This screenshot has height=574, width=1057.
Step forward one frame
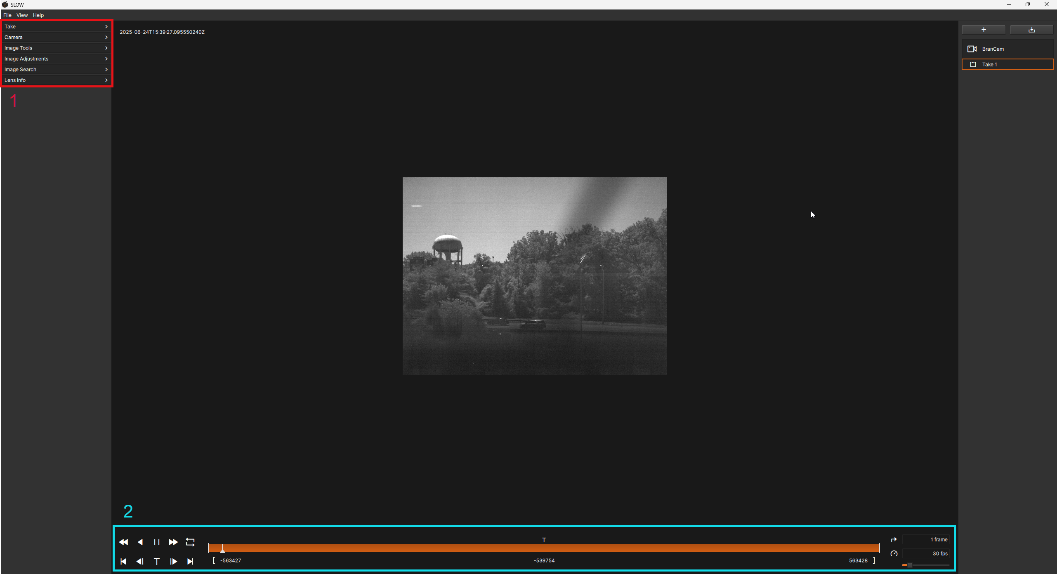173,561
